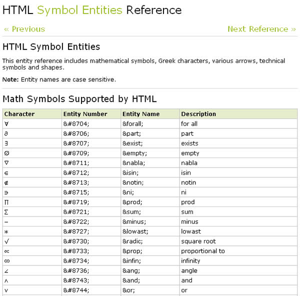Click the sum sigma symbol character
This screenshot has height=296, width=300.
(x=6, y=212)
